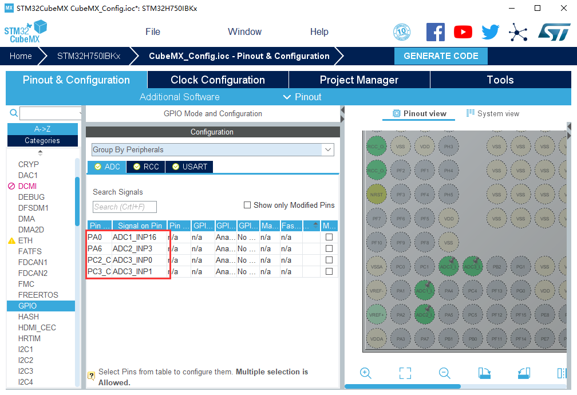Tick the Modified checkbox for PA0 row
This screenshot has height=395, width=577.
coord(329,237)
